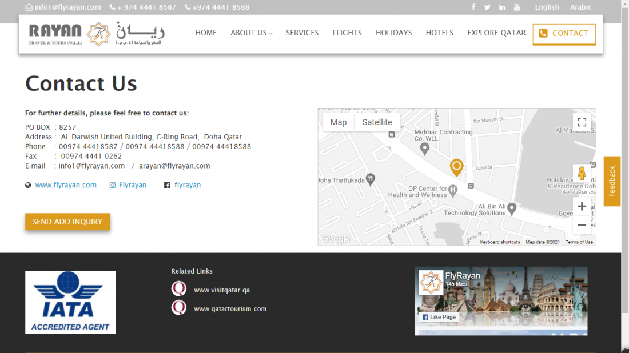Open the map Terms of Use link

579,242
